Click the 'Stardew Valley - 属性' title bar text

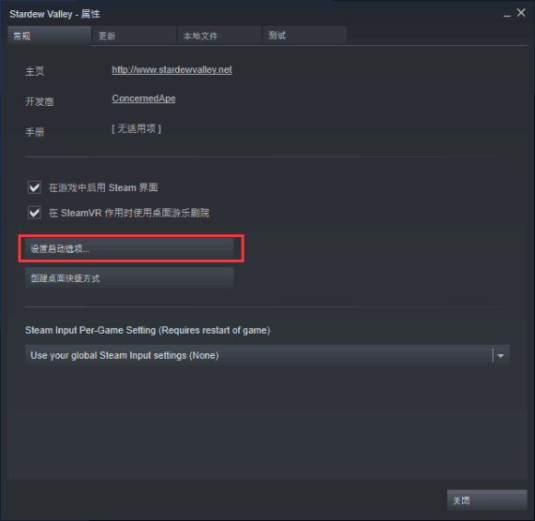(54, 14)
